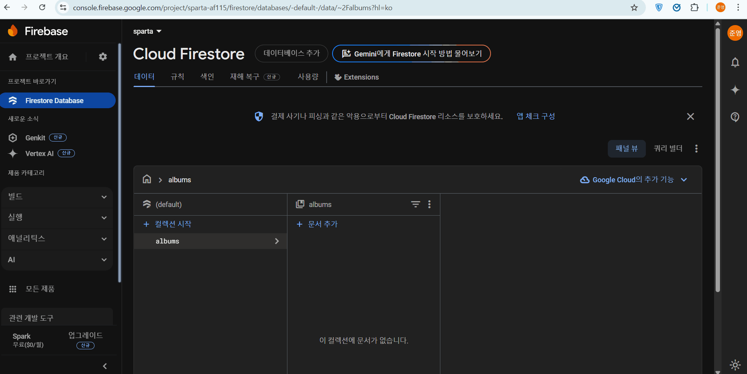Switch to the 규칙 tab
The height and width of the screenshot is (374, 747).
pyautogui.click(x=177, y=77)
